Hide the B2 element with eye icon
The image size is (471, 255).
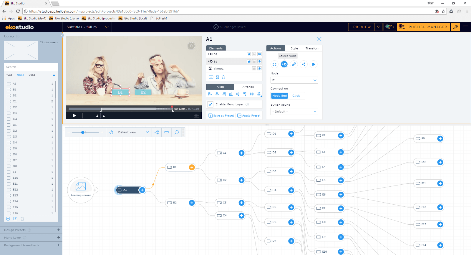click(x=259, y=54)
